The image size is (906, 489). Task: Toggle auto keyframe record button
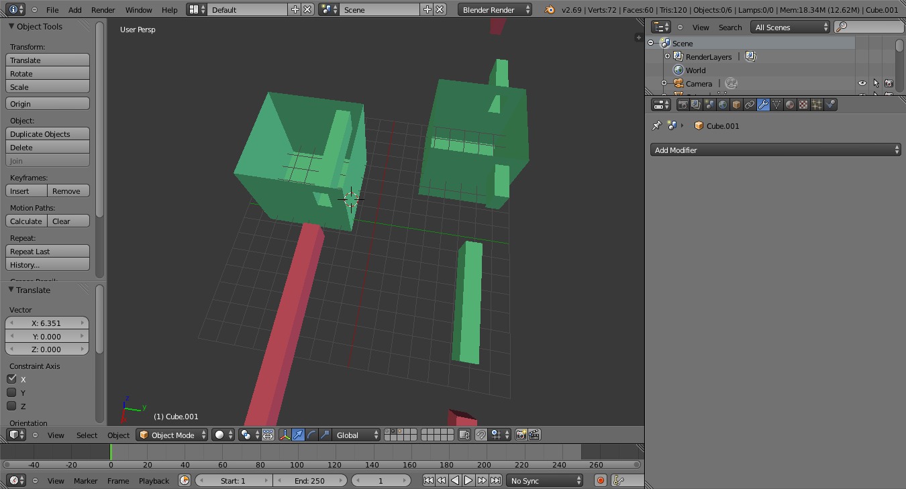click(x=601, y=480)
